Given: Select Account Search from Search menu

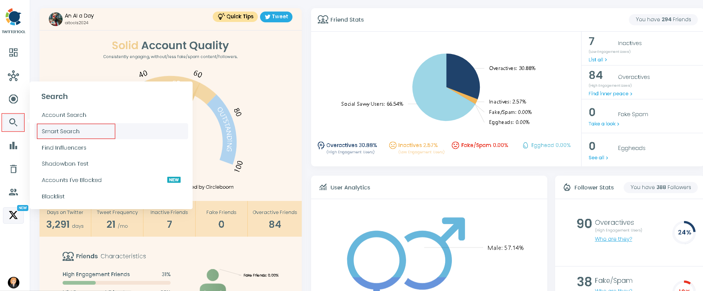Looking at the screenshot, I should point(64,115).
